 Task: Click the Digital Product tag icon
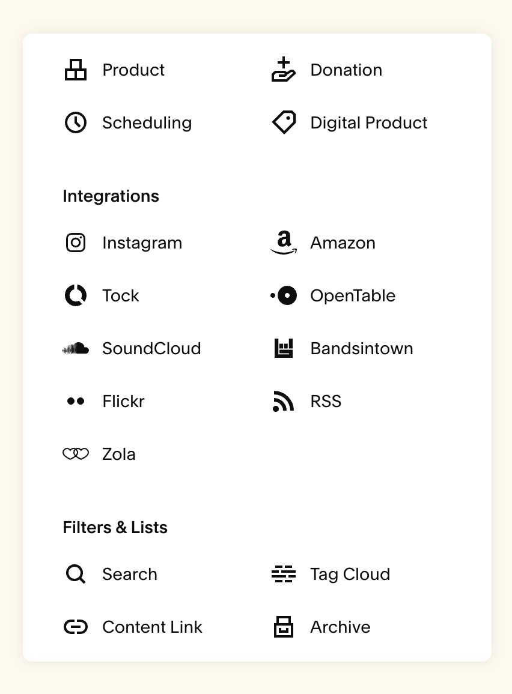(284, 122)
